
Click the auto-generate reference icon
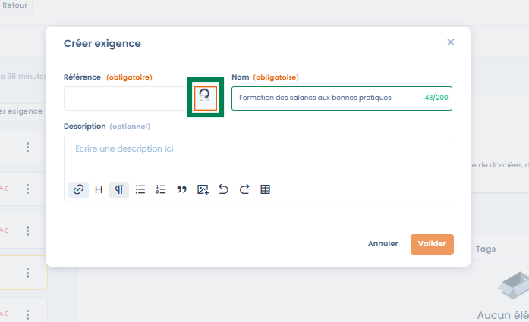click(x=205, y=97)
